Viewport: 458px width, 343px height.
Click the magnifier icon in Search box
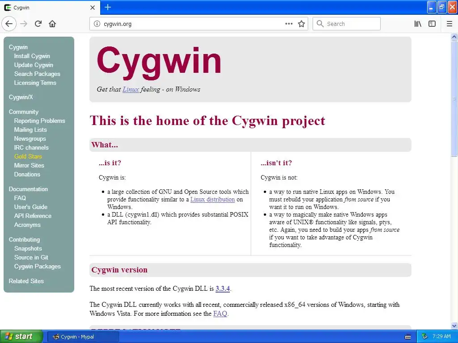(320, 24)
